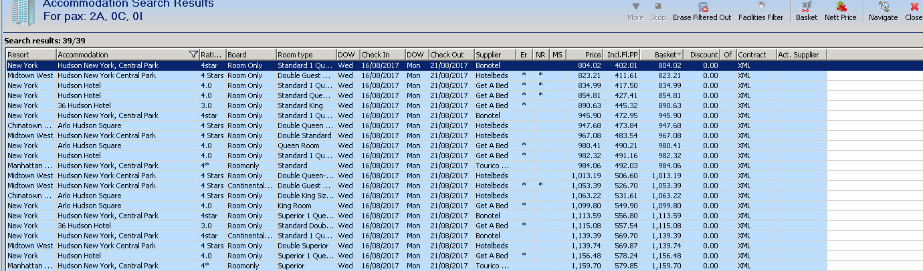
Task: Open the Basket shopping cart
Action: point(807,11)
